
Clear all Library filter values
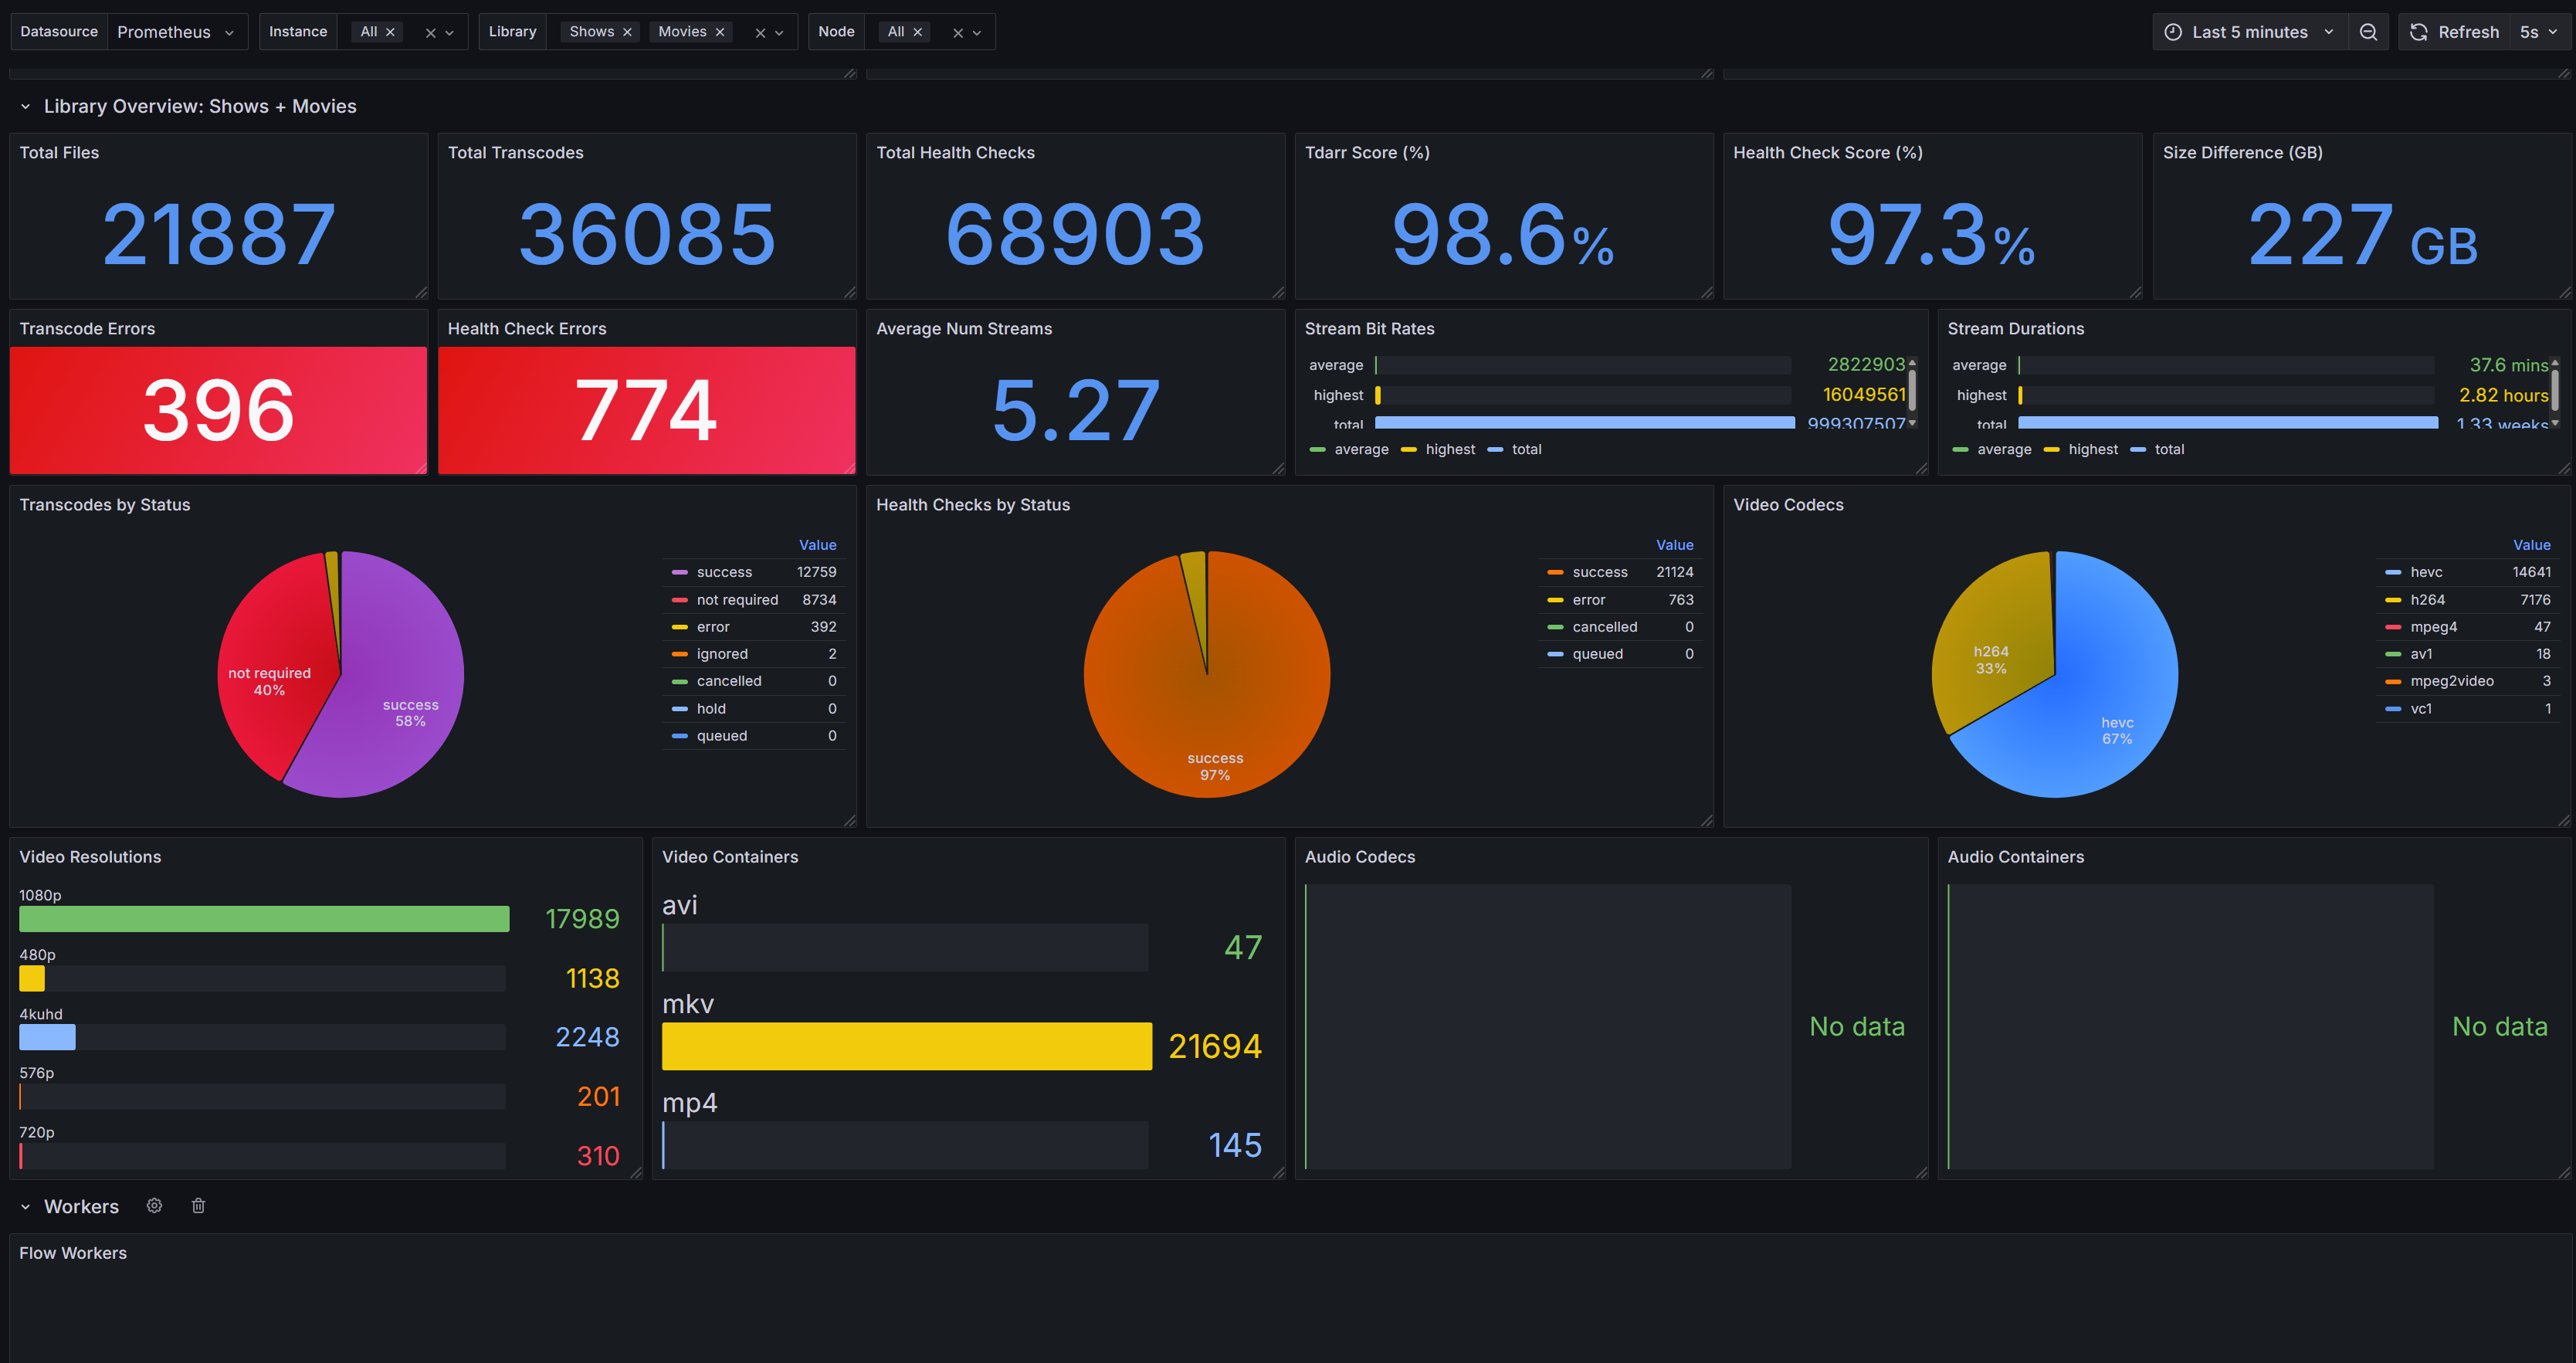pyautogui.click(x=760, y=33)
